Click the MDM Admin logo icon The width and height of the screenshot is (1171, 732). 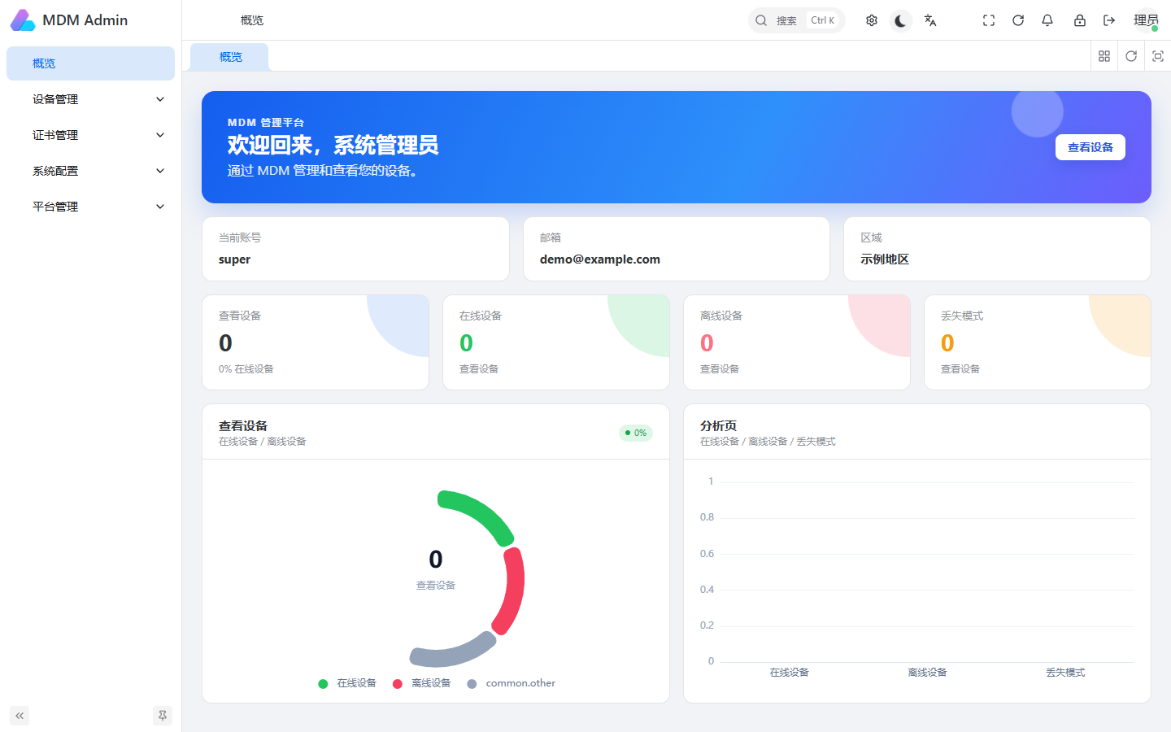click(23, 20)
